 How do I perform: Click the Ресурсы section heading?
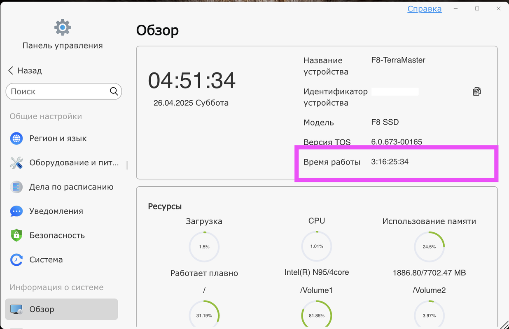click(x=165, y=206)
